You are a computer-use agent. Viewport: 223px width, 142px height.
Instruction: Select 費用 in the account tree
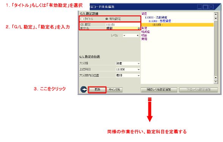coord(144,39)
